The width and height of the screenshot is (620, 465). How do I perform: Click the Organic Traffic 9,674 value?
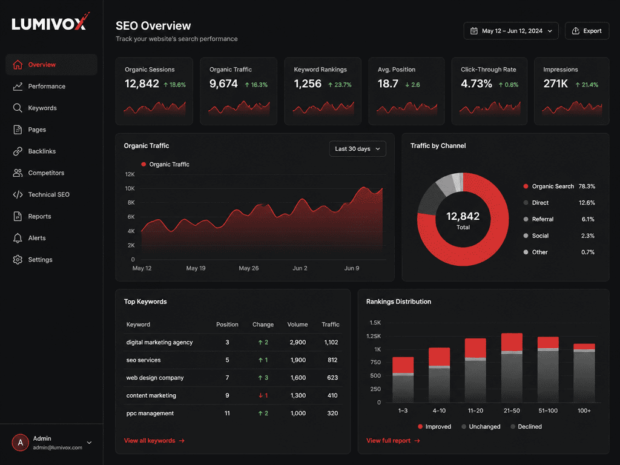pos(223,84)
